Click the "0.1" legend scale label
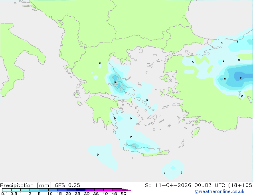This screenshot has height=195, width=253. [4, 193]
